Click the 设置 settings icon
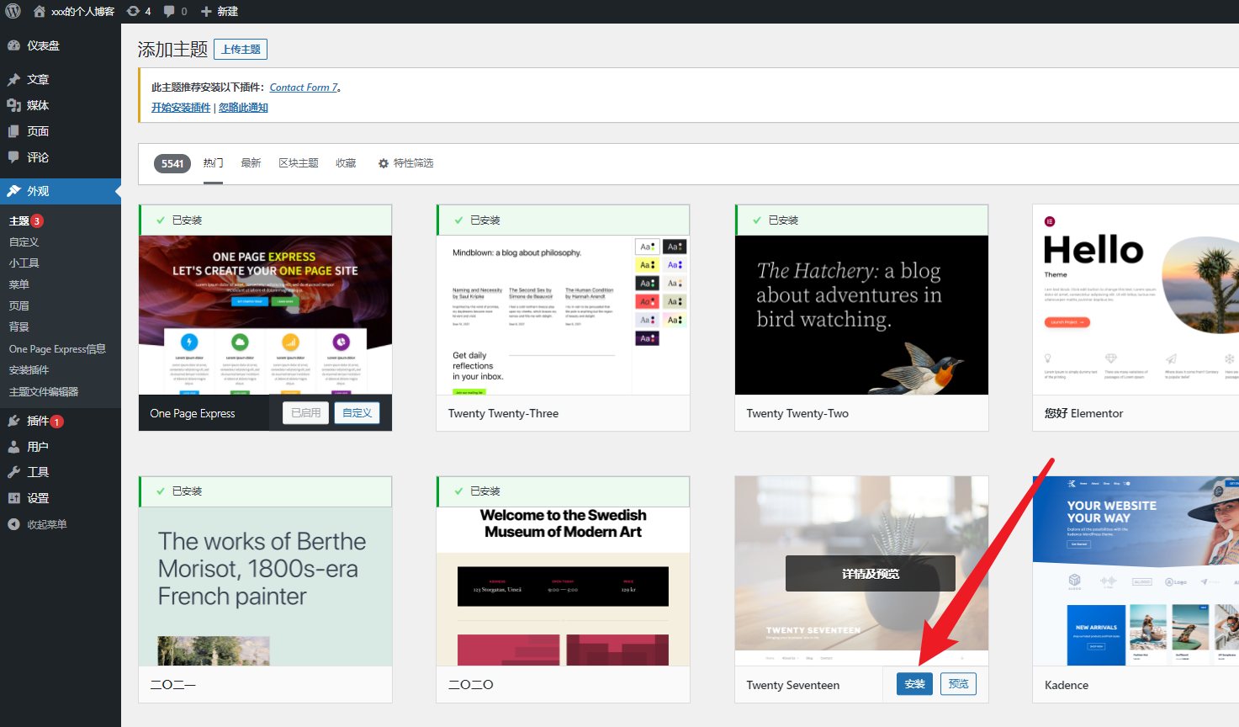The image size is (1239, 727). 13,498
